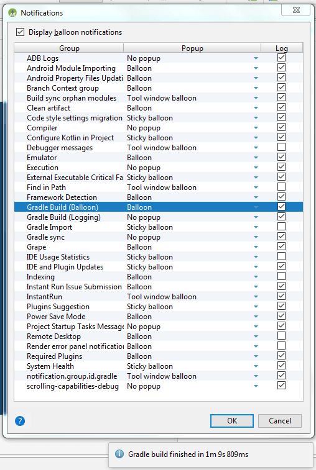Check Log box for Remote Desktop

[281, 336]
